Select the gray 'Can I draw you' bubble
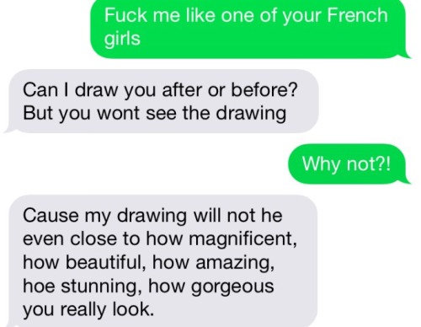 pos(163,101)
